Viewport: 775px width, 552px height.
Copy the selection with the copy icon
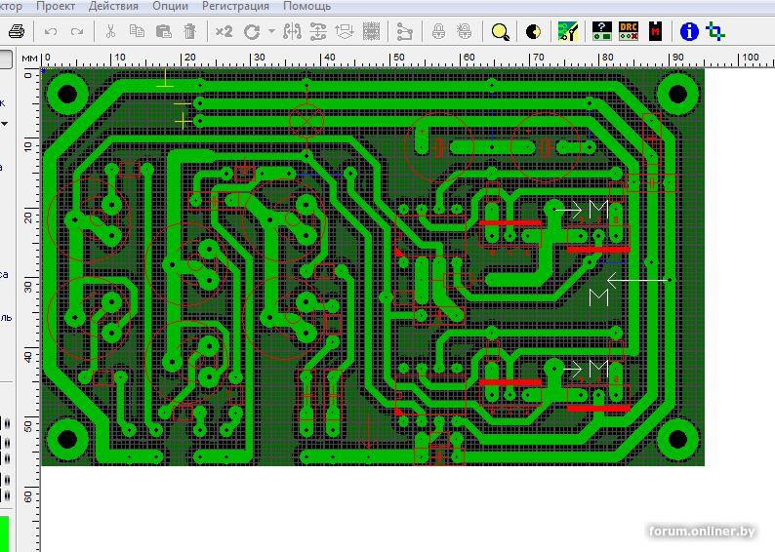137,31
